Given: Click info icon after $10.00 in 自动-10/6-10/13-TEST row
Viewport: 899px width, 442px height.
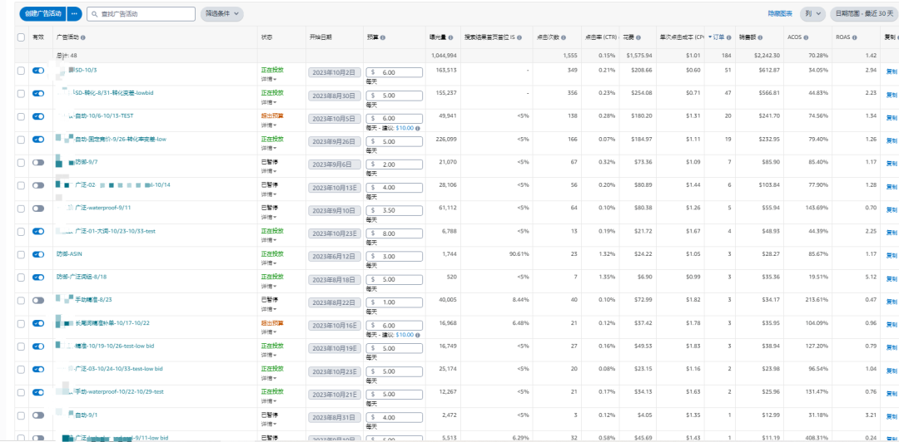Looking at the screenshot, I should coord(417,128).
